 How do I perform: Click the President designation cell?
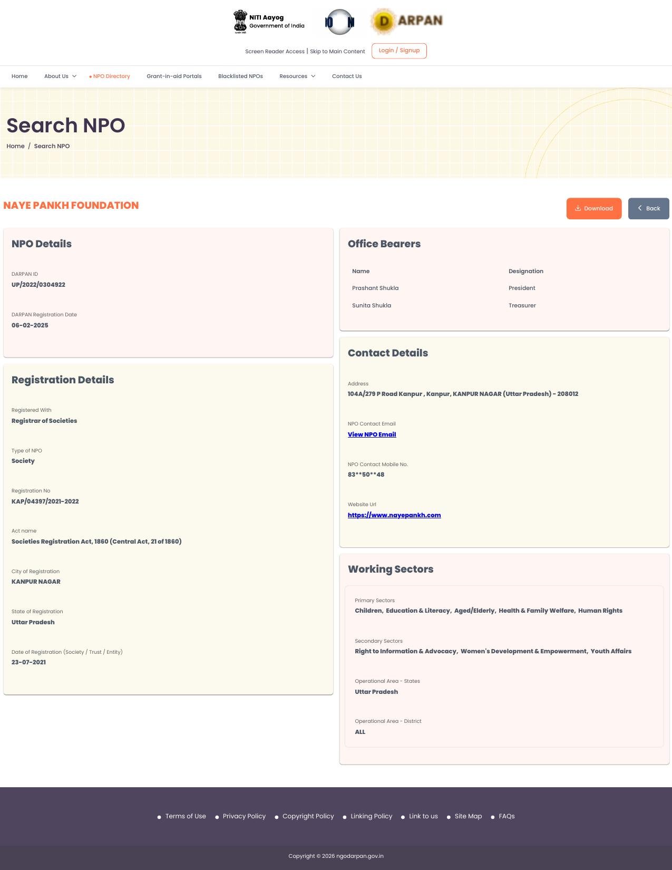click(x=522, y=288)
